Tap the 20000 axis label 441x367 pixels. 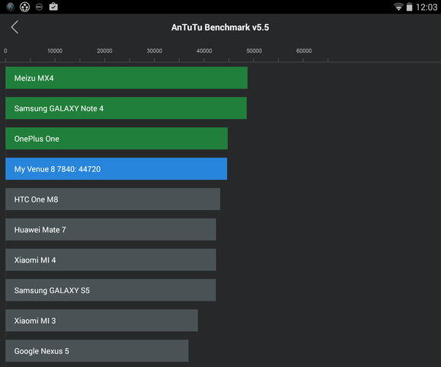pos(104,51)
